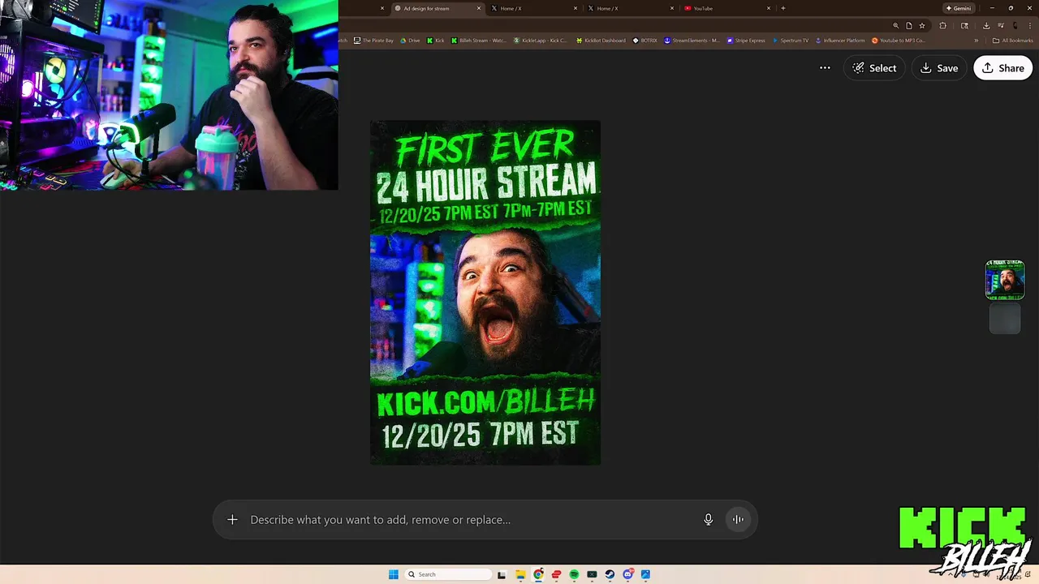Open the three-dots more options menu
Viewport: 1039px width, 584px height.
[x=825, y=68]
